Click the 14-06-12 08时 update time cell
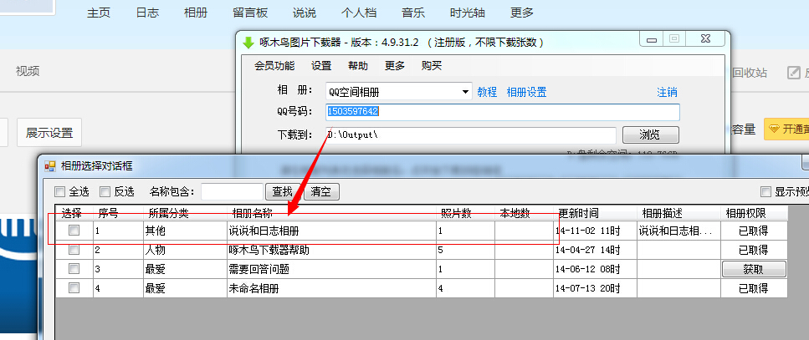This screenshot has width=809, height=340. (595, 269)
